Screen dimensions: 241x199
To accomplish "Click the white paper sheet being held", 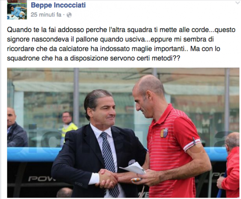I will 133,169.
